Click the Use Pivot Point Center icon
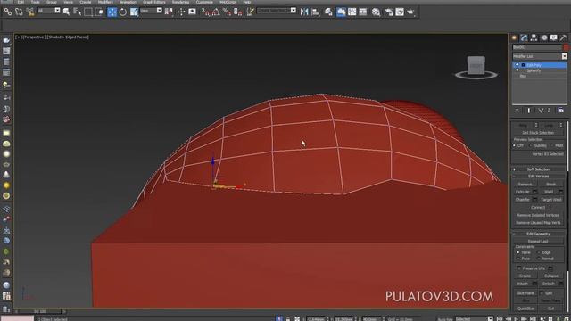 coord(169,12)
